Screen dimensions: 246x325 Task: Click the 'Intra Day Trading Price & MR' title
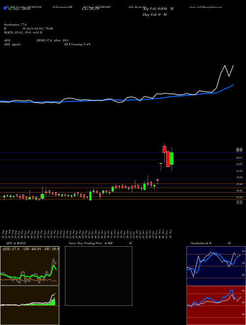[91, 243]
